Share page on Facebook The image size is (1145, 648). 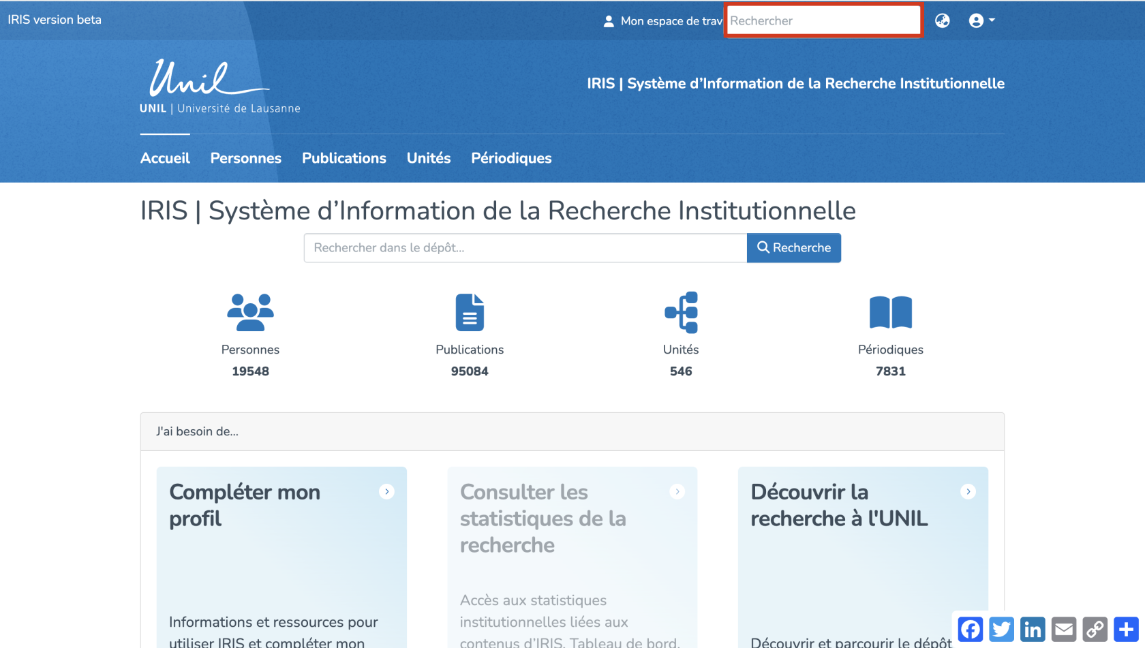(970, 629)
